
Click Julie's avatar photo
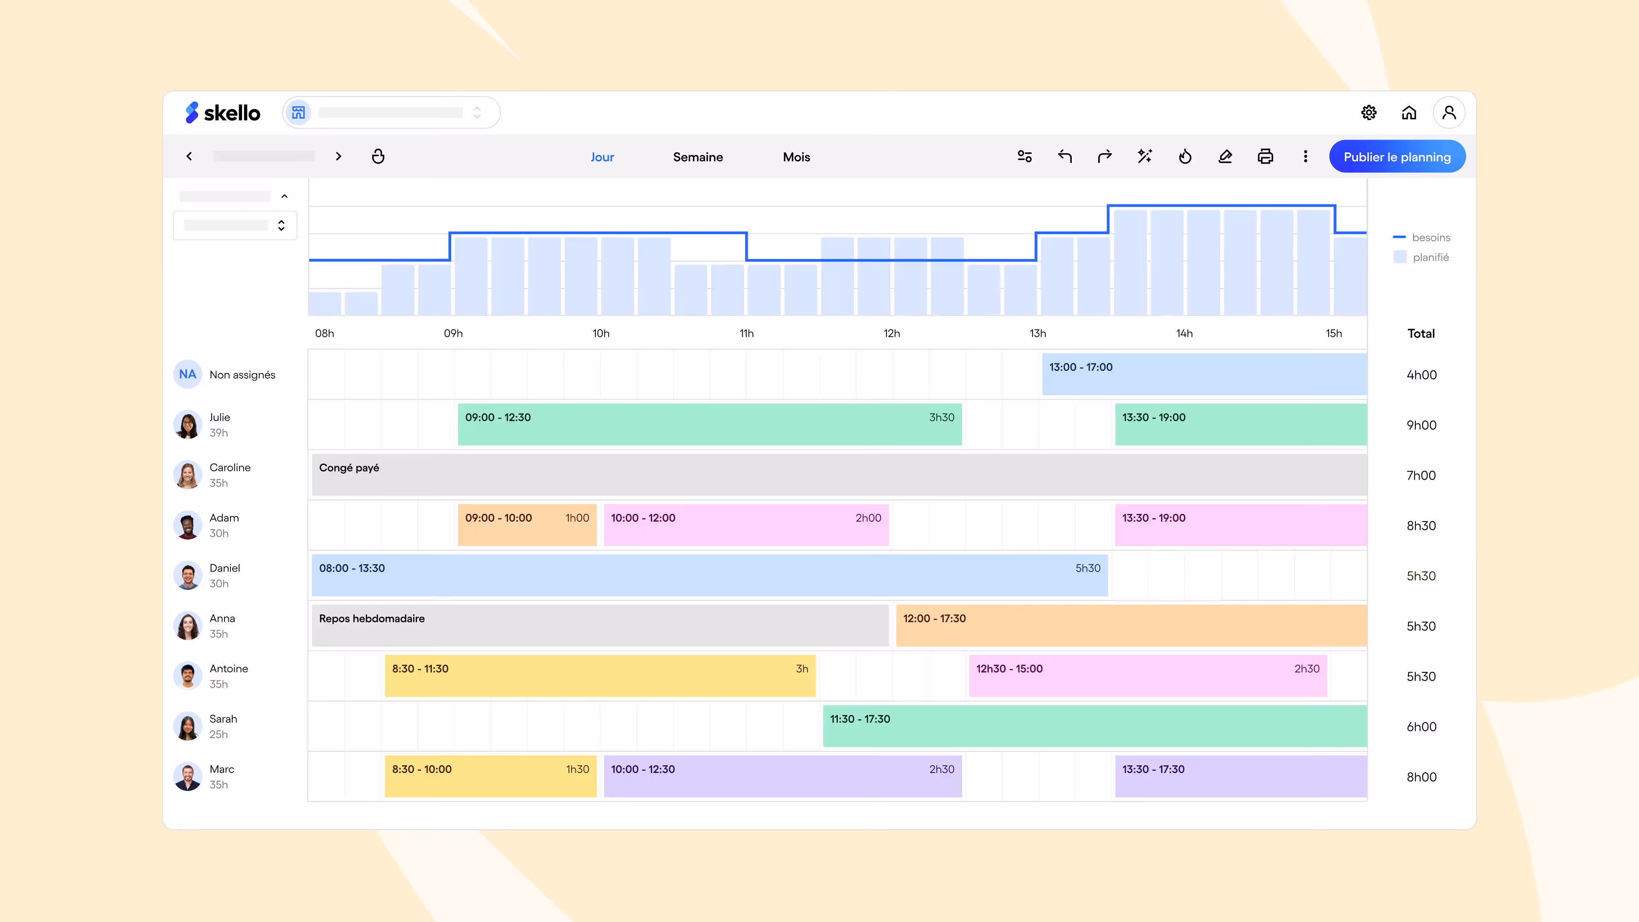188,424
